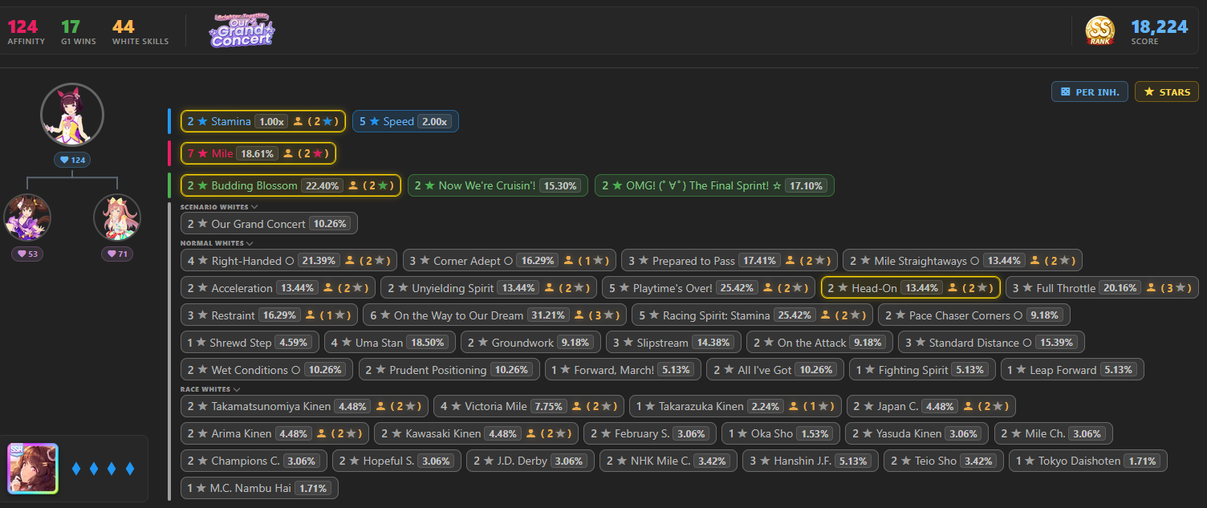Click the Now We're Cruisin'! skill chip
The image size is (1207, 508).
coord(498,185)
